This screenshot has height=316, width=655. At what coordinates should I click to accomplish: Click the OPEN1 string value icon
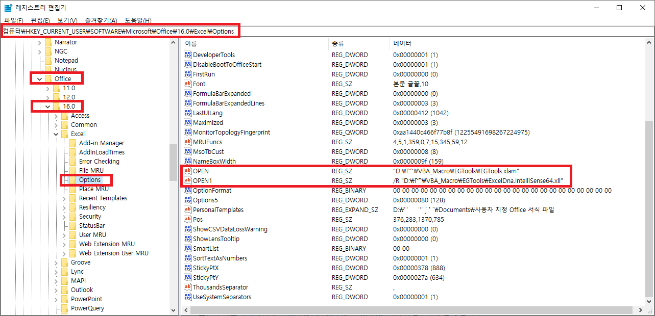point(187,181)
